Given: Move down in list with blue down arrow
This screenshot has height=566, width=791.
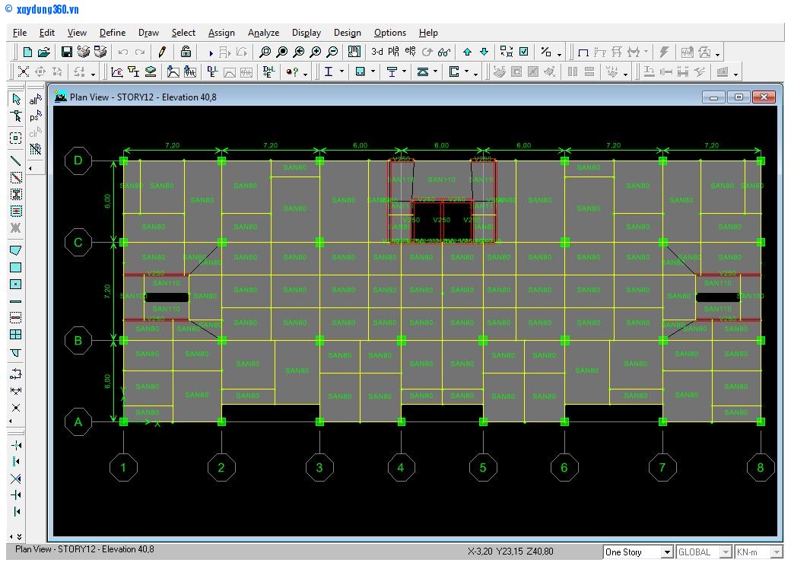Looking at the screenshot, I should pos(484,52).
